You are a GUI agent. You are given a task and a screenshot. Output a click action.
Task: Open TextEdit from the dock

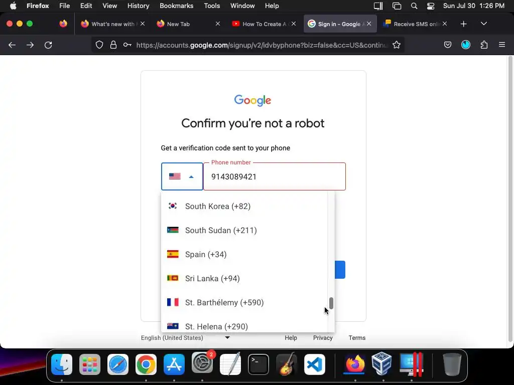pyautogui.click(x=230, y=364)
